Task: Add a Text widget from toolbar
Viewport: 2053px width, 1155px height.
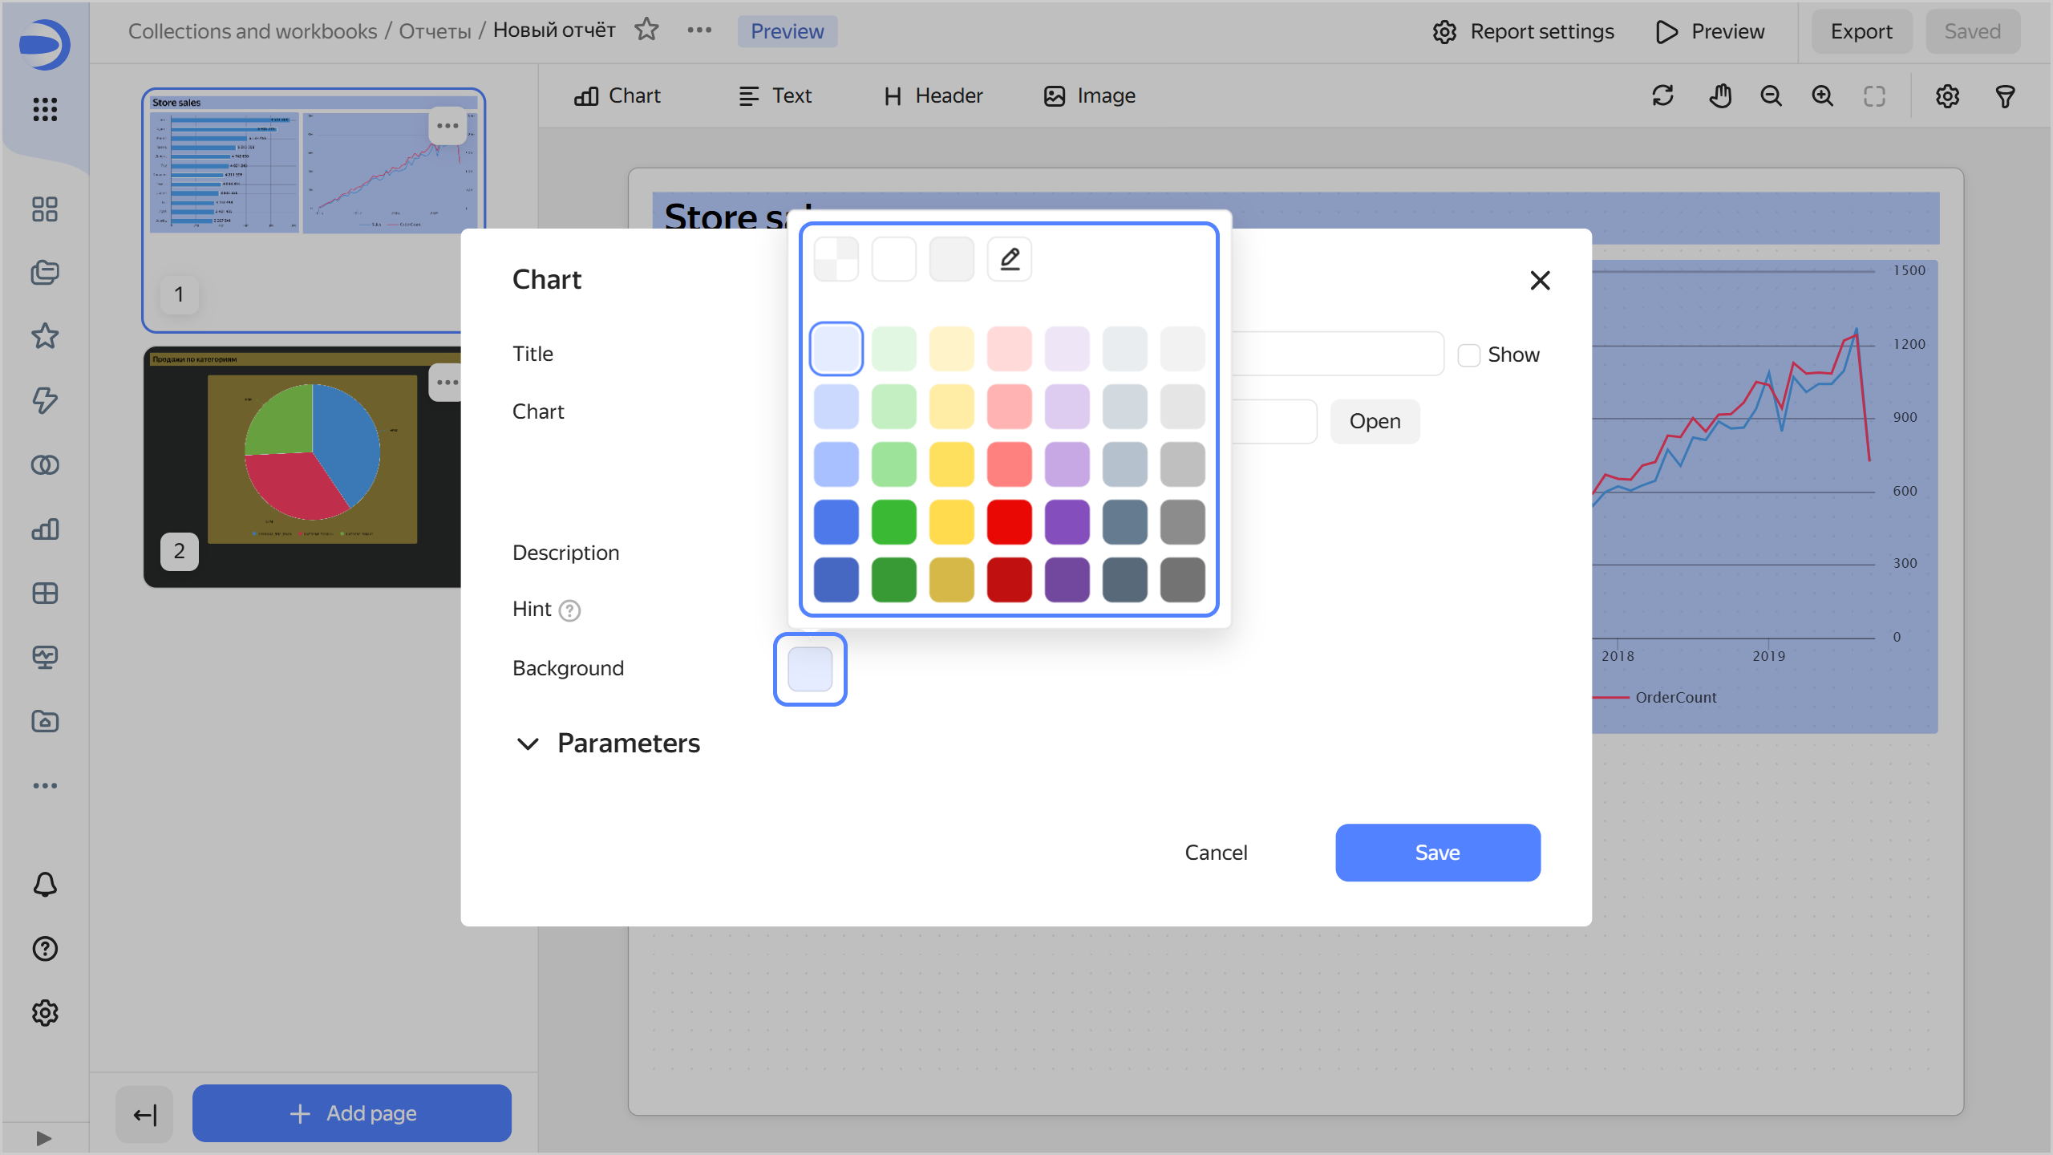Action: 775,96
